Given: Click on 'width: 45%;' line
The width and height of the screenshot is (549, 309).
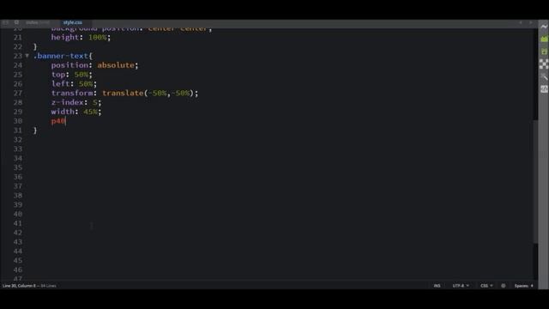Looking at the screenshot, I should coord(76,112).
